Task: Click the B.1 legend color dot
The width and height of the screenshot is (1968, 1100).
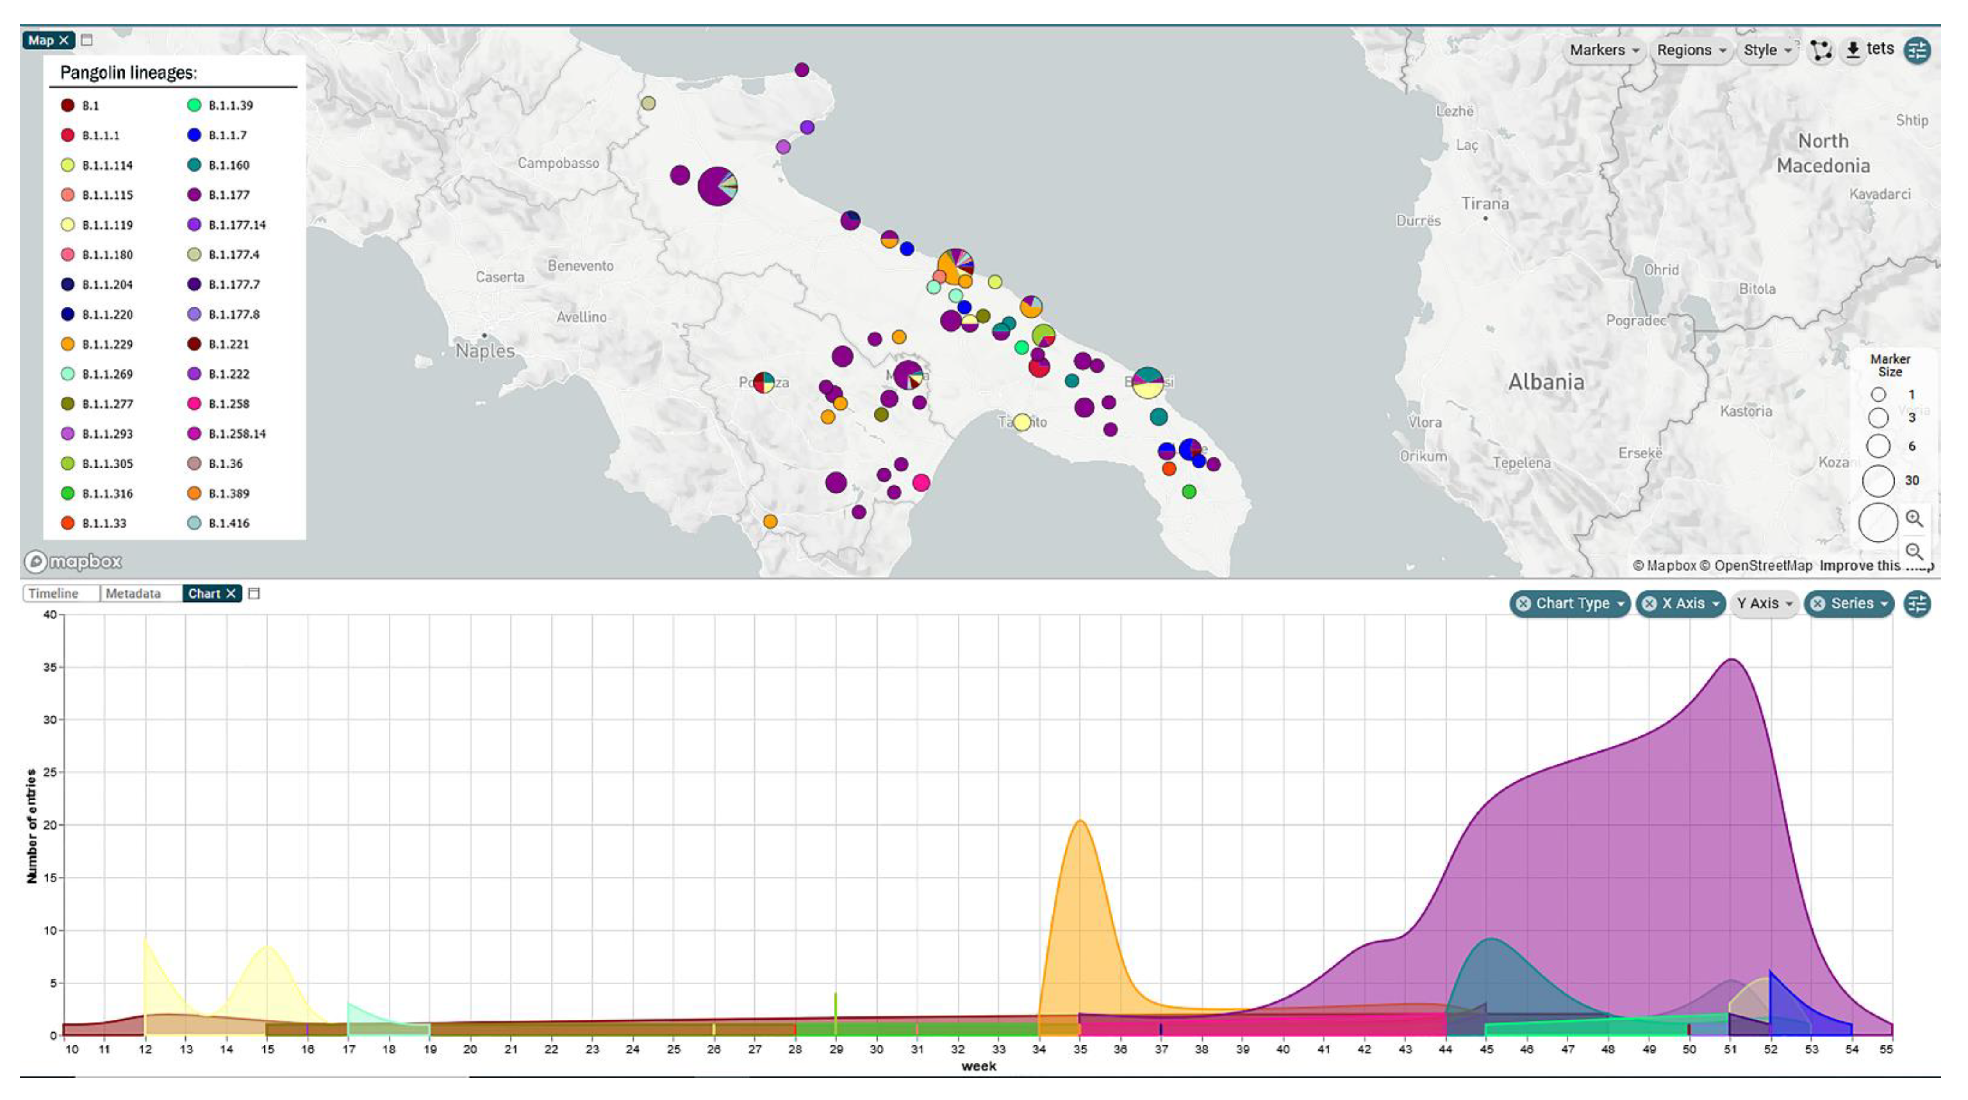Action: click(x=67, y=106)
